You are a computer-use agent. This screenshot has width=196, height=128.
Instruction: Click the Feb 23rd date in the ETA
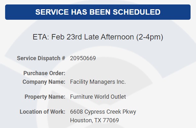67,37
